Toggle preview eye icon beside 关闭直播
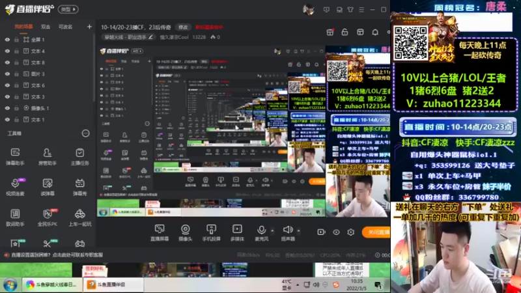 [x=336, y=232]
